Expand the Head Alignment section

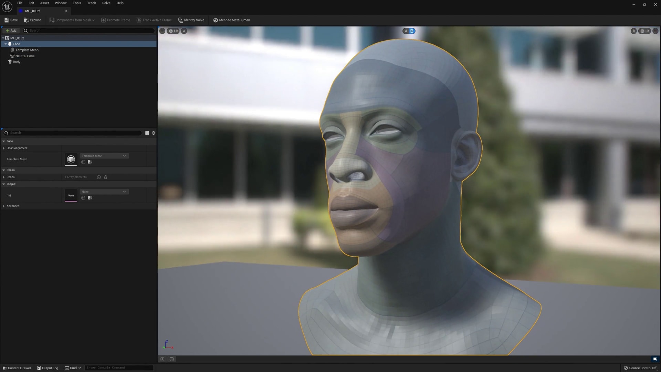point(4,148)
